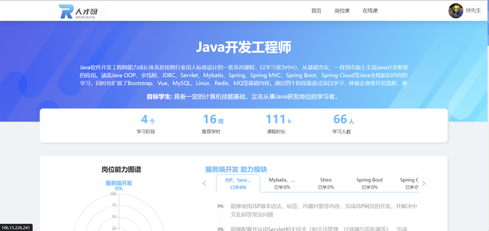The width and height of the screenshot is (489, 231).
Task: Click the radar chart 50 axis label
Action: 114,217
